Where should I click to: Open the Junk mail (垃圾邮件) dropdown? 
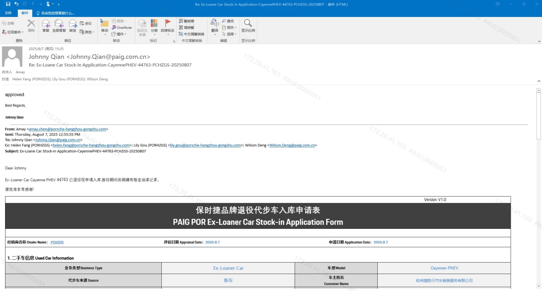coord(13,32)
